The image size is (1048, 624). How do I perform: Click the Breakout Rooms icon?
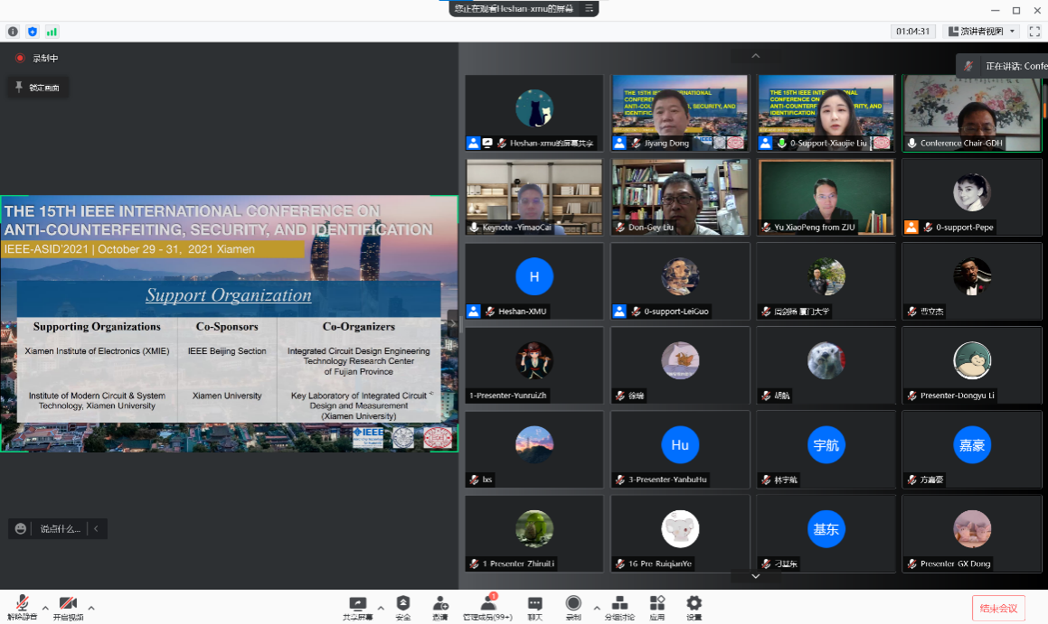[619, 604]
